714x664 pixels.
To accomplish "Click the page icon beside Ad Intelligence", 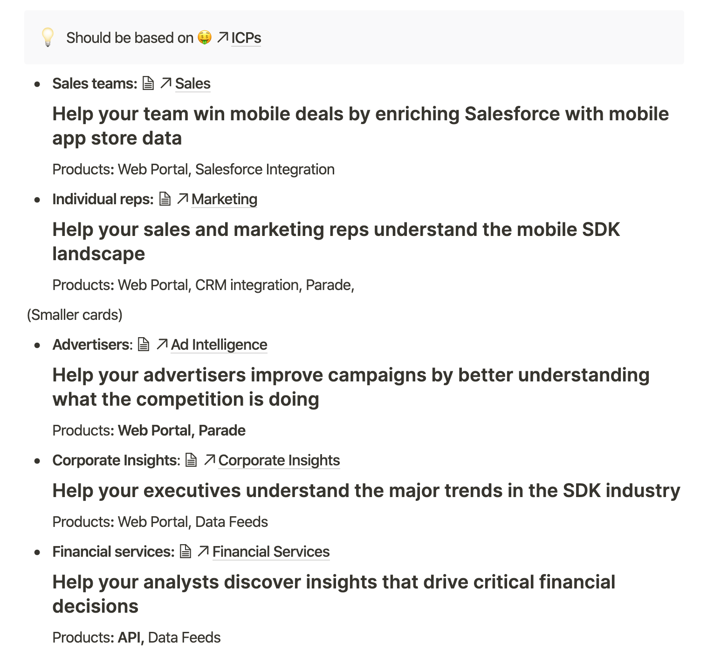I will (144, 345).
